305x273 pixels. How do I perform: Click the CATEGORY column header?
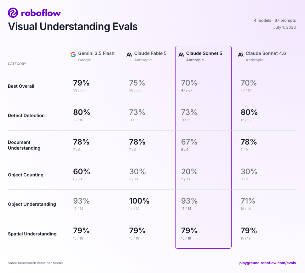tap(17, 64)
